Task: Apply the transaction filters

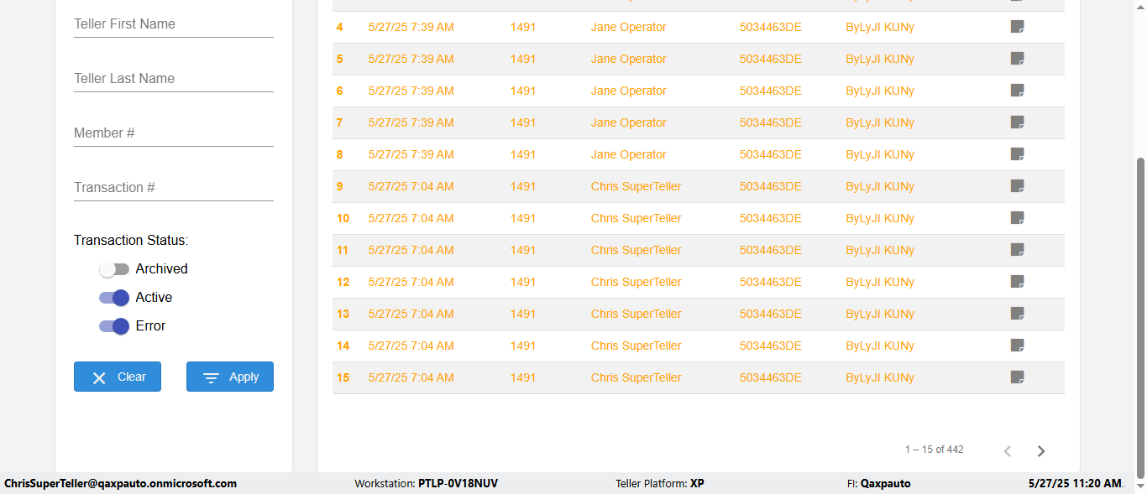Action: click(x=230, y=377)
